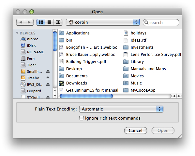195x156 pixels.
Task: Go forward with the right arrow button
Action: click(29, 22)
